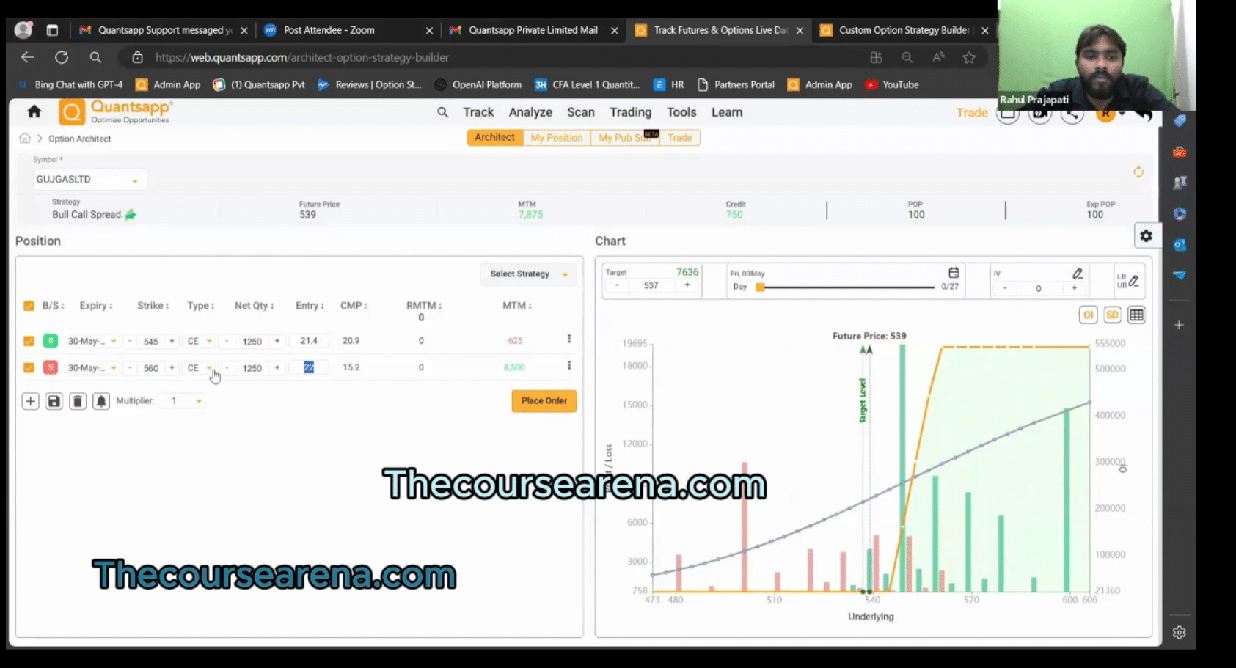This screenshot has height=668, width=1236.
Task: Toggle the red Sell badge on the 560 leg
Action: (50, 367)
